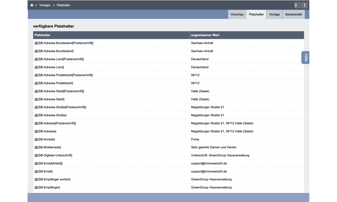The image size is (337, 202).
Task: Open the Vorlagen breadcrumb
Action: point(45,5)
